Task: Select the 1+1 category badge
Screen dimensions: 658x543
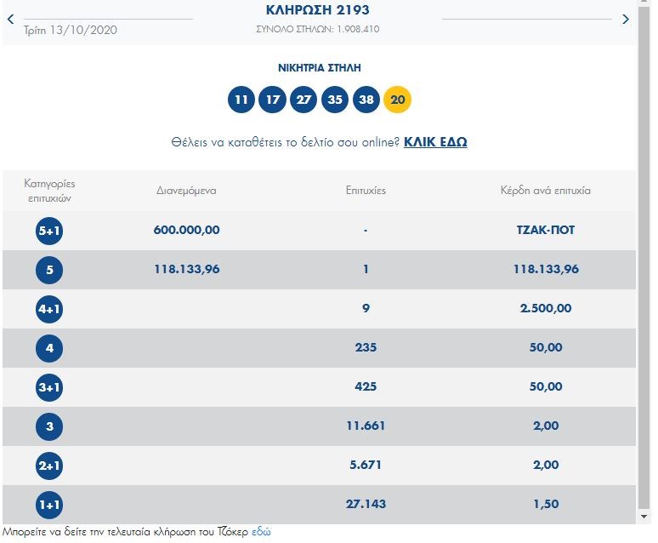Action: pyautogui.click(x=49, y=505)
